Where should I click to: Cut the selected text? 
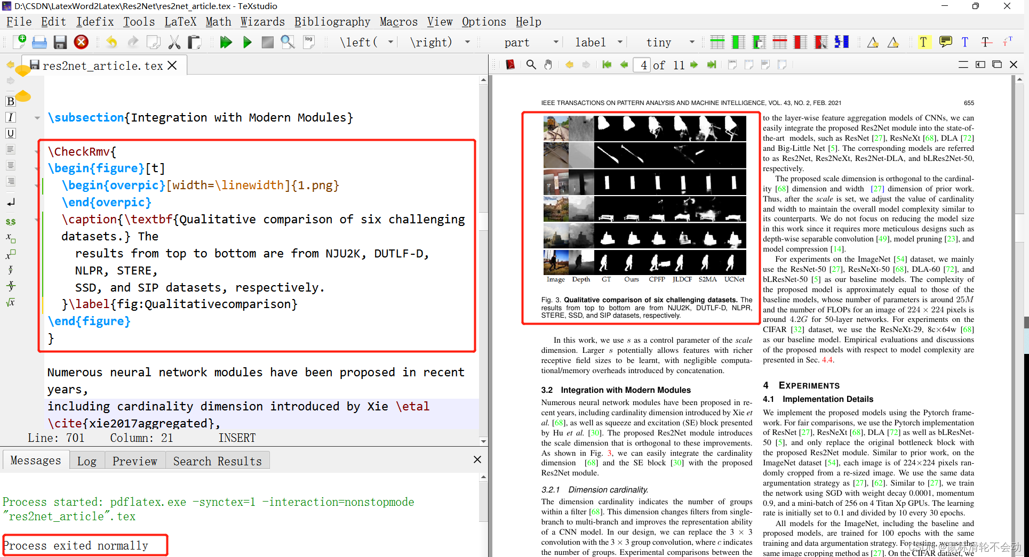174,42
